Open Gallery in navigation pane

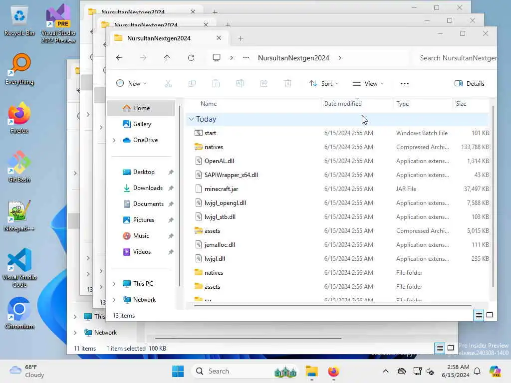pyautogui.click(x=141, y=124)
